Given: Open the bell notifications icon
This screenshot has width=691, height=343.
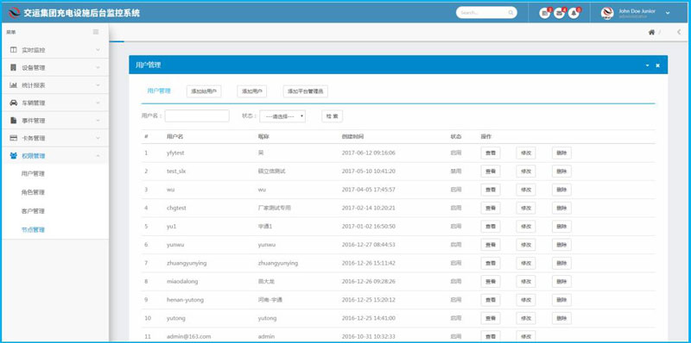Looking at the screenshot, I should pos(574,13).
